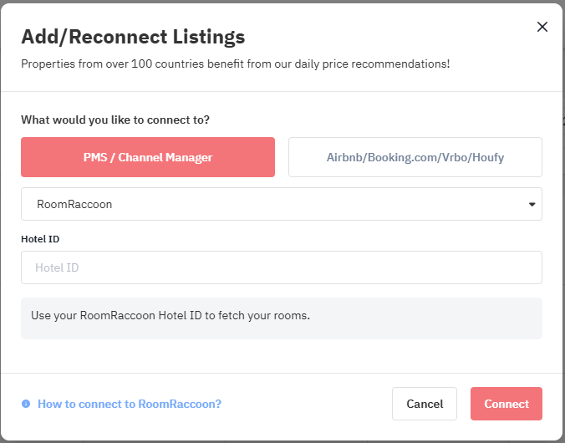
Task: Click the red Connect button
Action: coord(506,404)
